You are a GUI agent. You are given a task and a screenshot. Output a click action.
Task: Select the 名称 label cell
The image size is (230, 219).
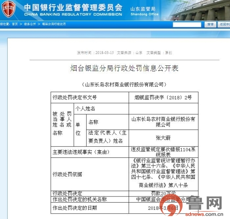[x=107, y=122]
